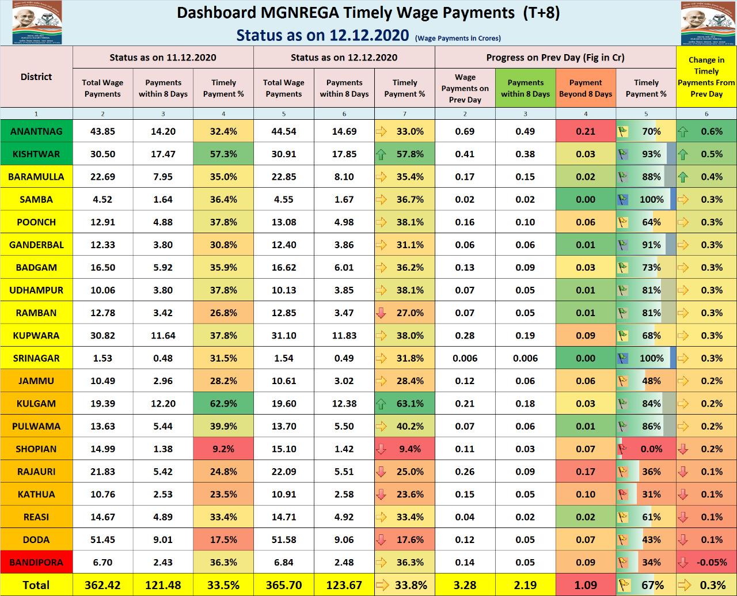Click the 9.2% SHOPIAN timely payment cell

tap(223, 449)
